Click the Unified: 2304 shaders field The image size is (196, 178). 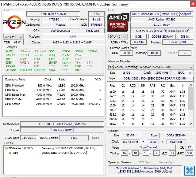pyautogui.click(x=178, y=42)
